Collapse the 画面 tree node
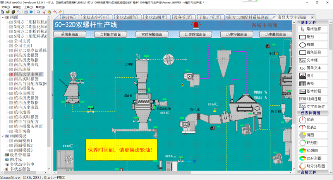 (x=3, y=17)
